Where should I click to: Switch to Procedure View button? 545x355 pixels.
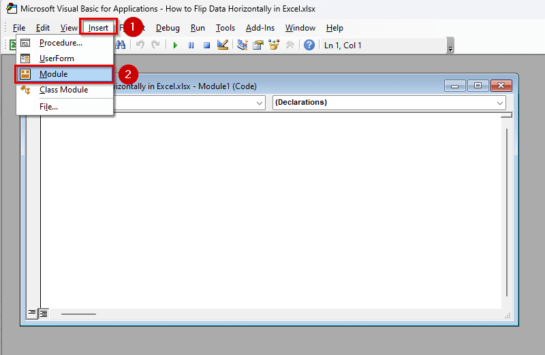[31, 314]
